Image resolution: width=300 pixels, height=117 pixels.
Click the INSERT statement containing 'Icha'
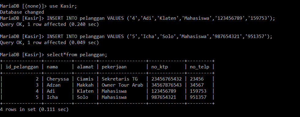(x=160, y=36)
